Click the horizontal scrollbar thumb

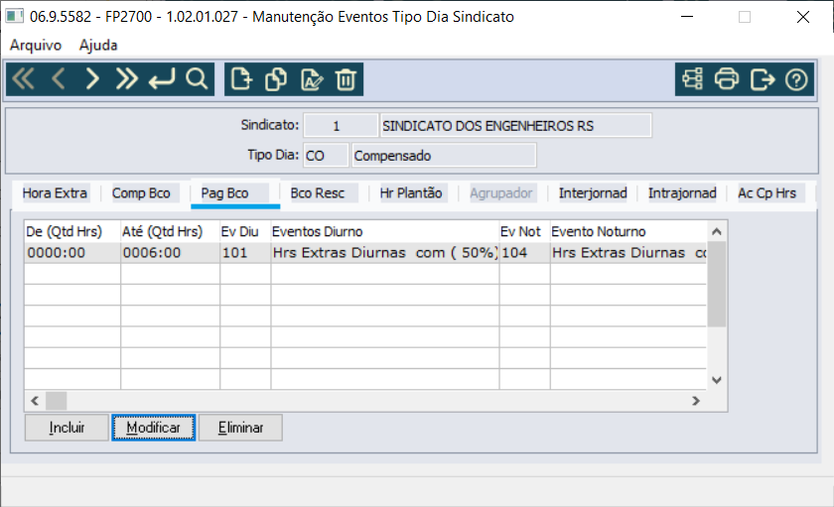click(56, 401)
